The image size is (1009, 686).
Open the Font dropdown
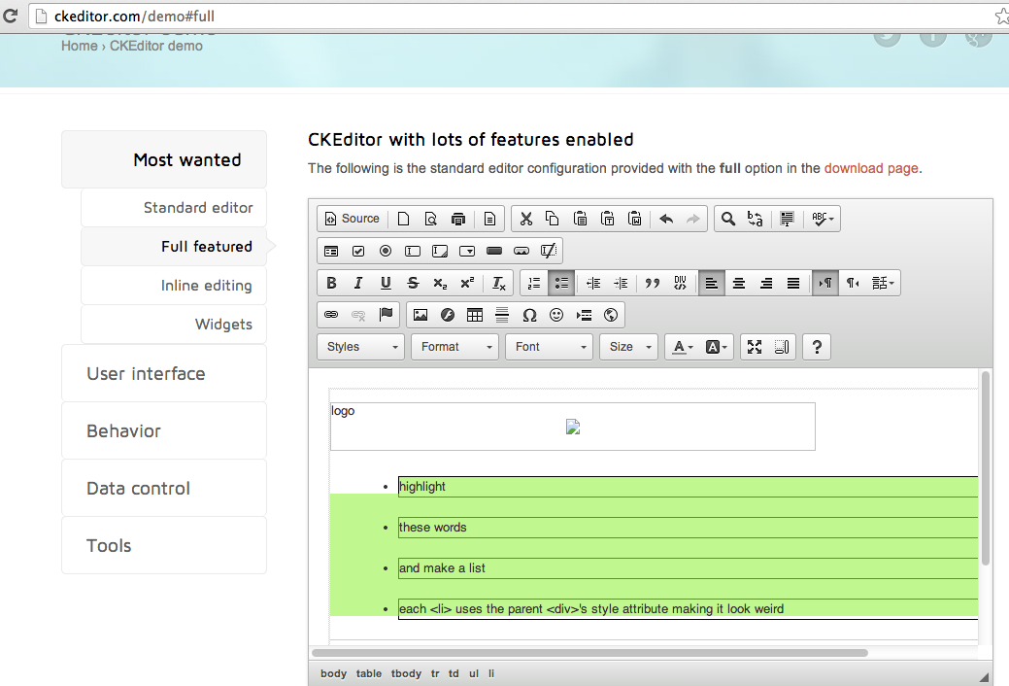tap(549, 347)
